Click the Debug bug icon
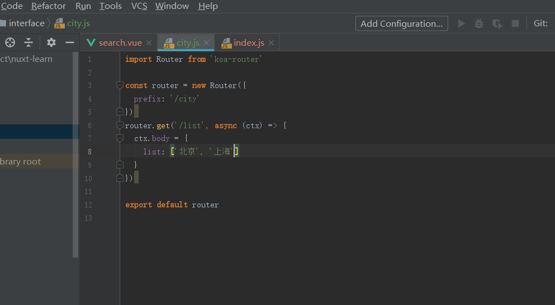The image size is (555, 305). click(479, 23)
